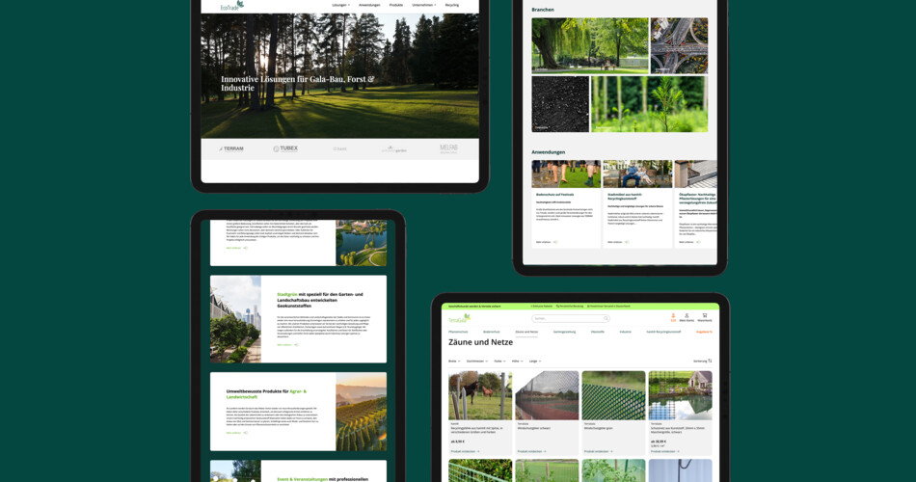Click the orange B2B user icon

[x=673, y=317]
